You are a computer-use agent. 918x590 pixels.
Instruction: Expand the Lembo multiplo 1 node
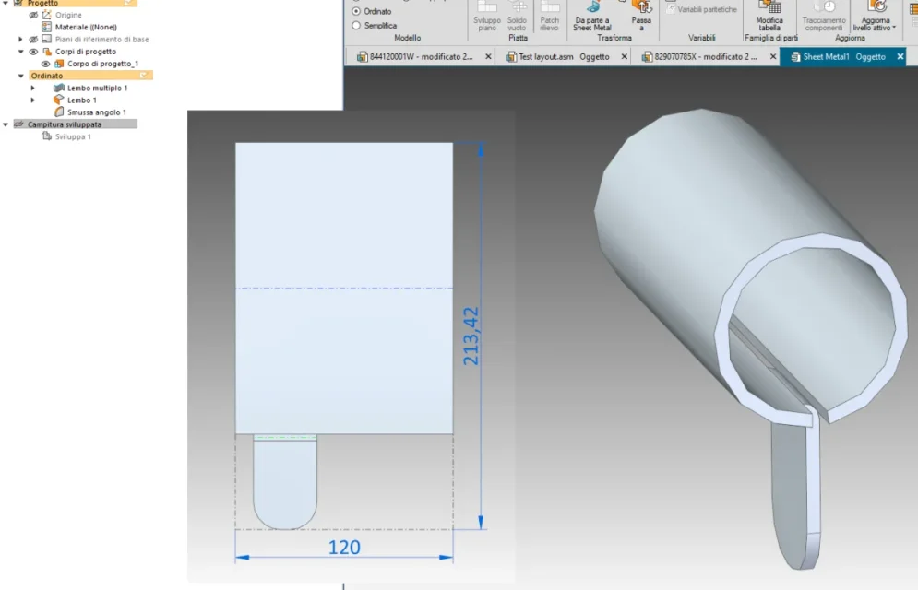(33, 88)
